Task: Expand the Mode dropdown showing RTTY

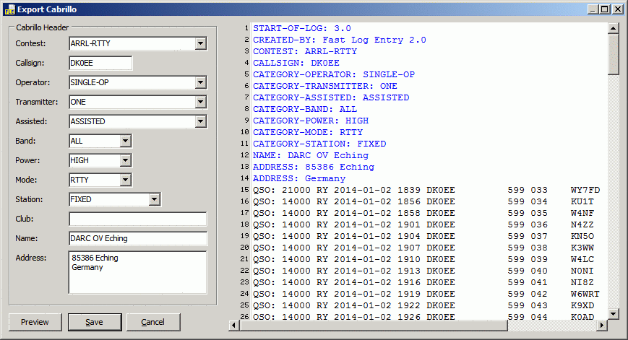Action: pos(125,180)
